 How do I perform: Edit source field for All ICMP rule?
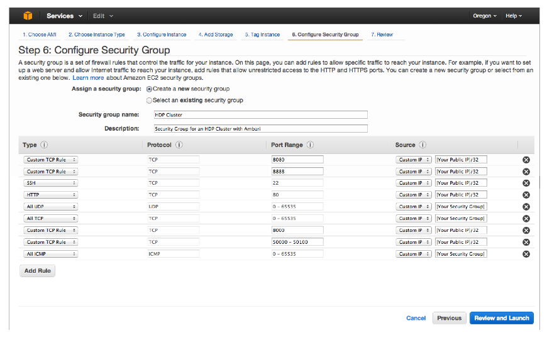(461, 254)
